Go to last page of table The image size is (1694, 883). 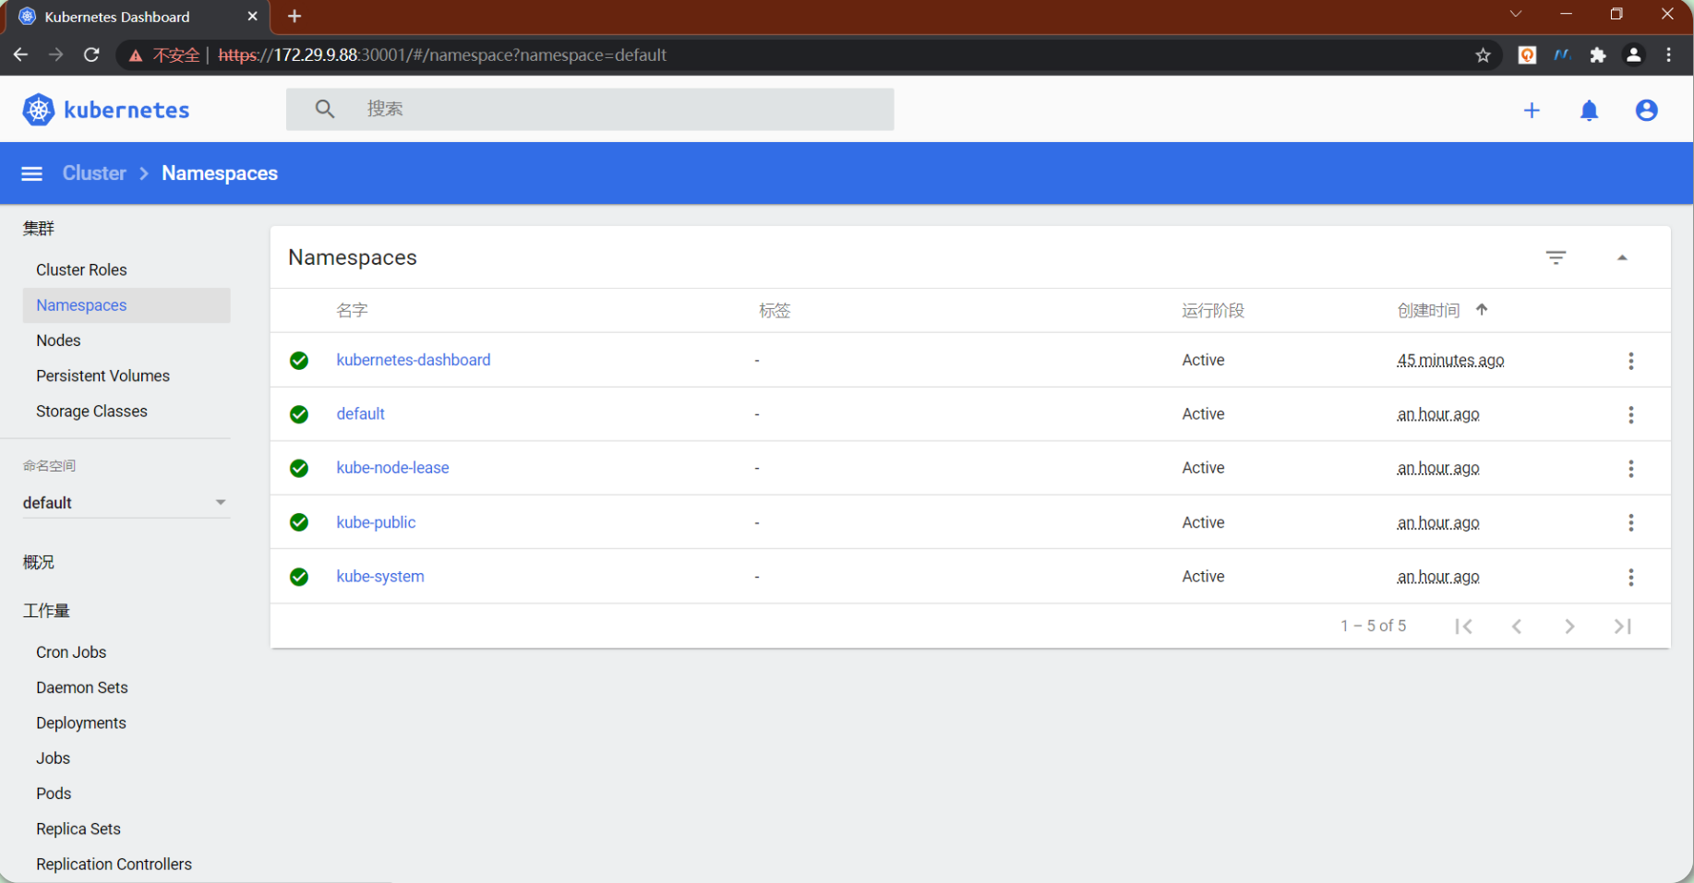pos(1623,626)
